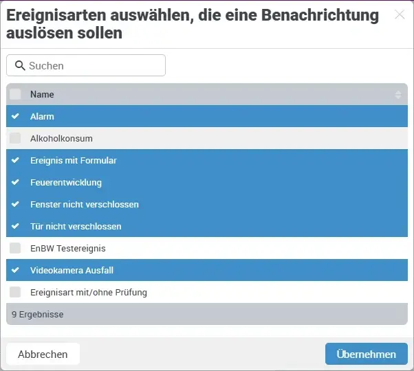Toggle the select-all checkbox in header

[x=15, y=95]
